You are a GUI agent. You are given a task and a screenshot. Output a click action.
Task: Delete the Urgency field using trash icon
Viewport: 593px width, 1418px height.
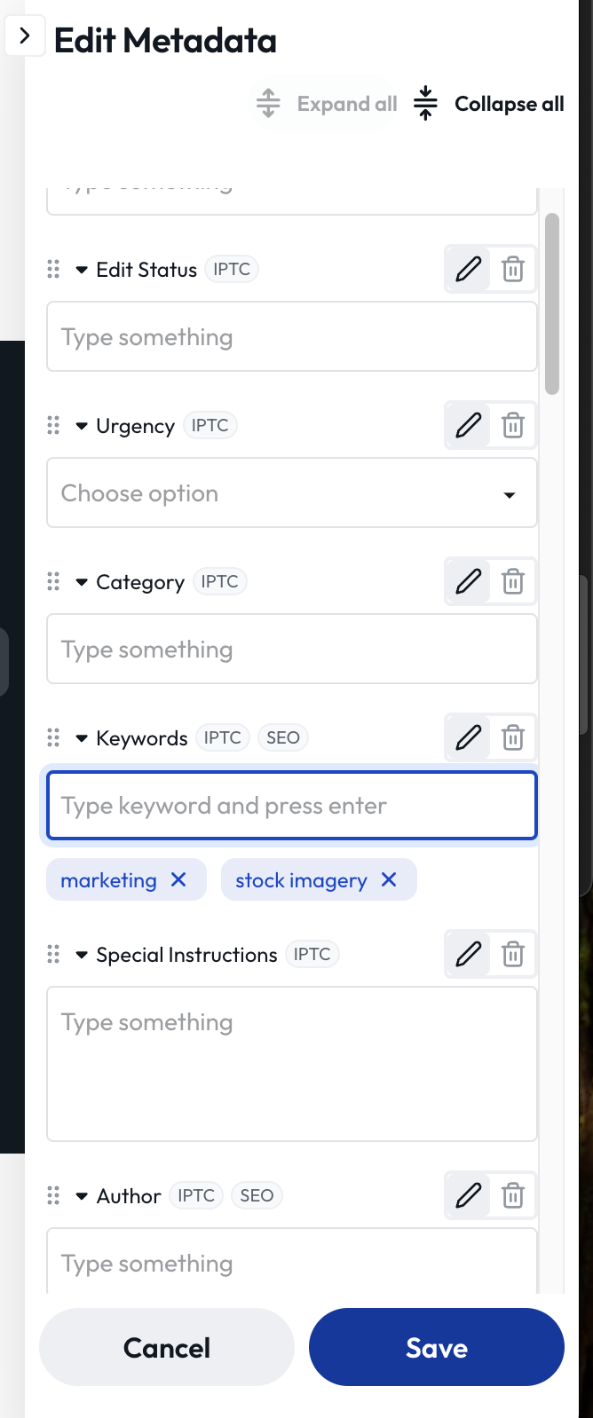click(513, 425)
